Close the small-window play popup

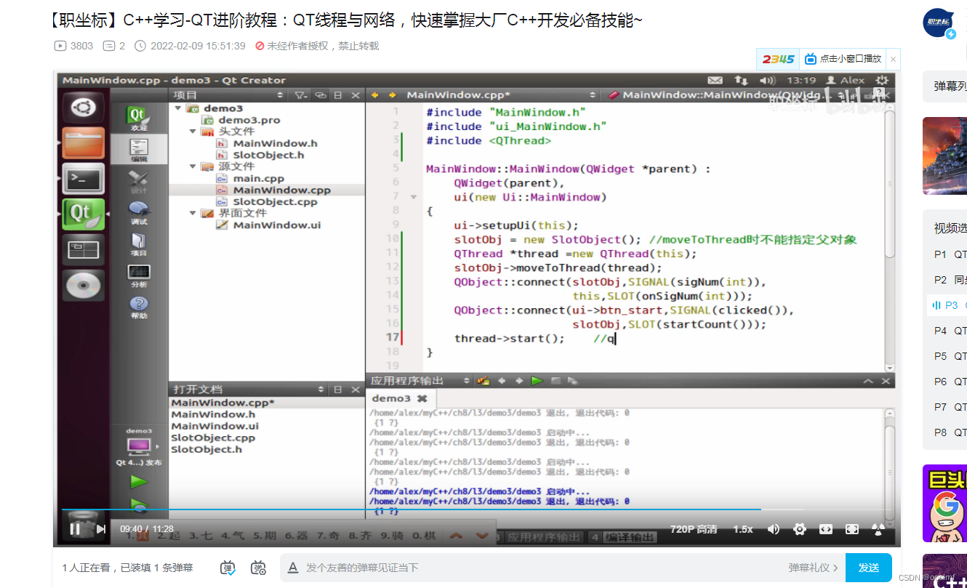click(894, 59)
